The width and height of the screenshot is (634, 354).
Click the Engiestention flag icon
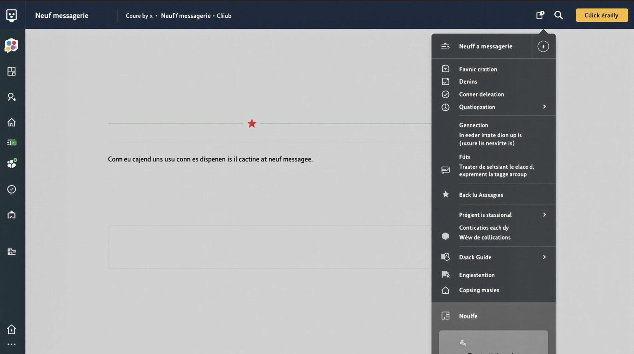point(446,275)
